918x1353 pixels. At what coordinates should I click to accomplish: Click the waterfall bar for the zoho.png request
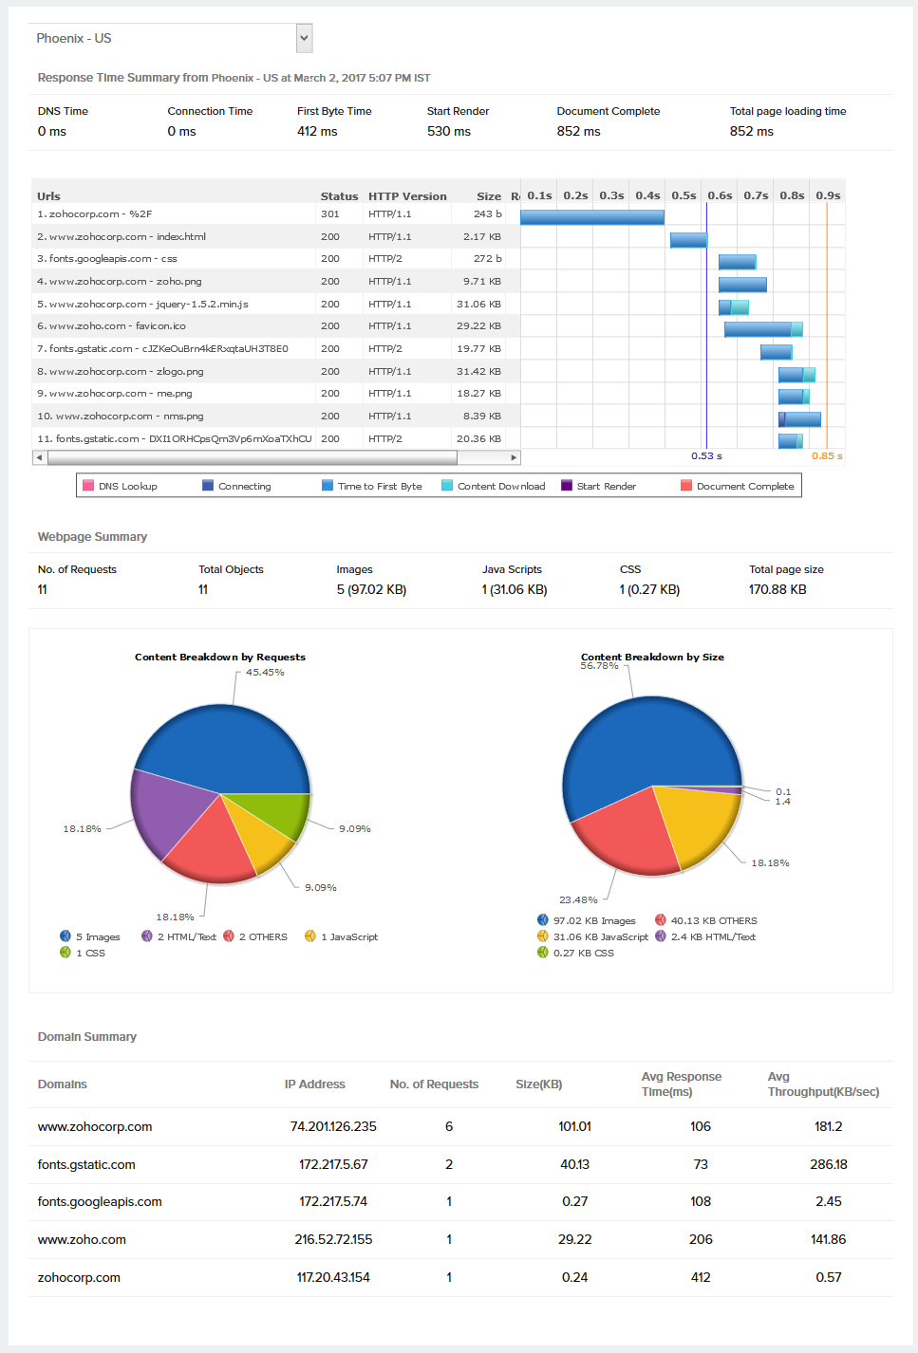point(742,285)
